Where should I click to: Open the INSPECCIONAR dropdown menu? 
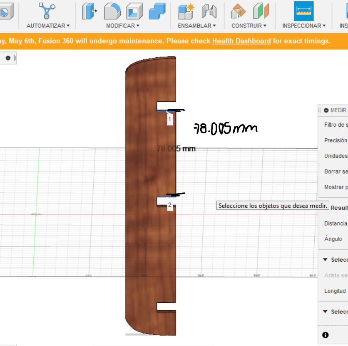pos(304,26)
